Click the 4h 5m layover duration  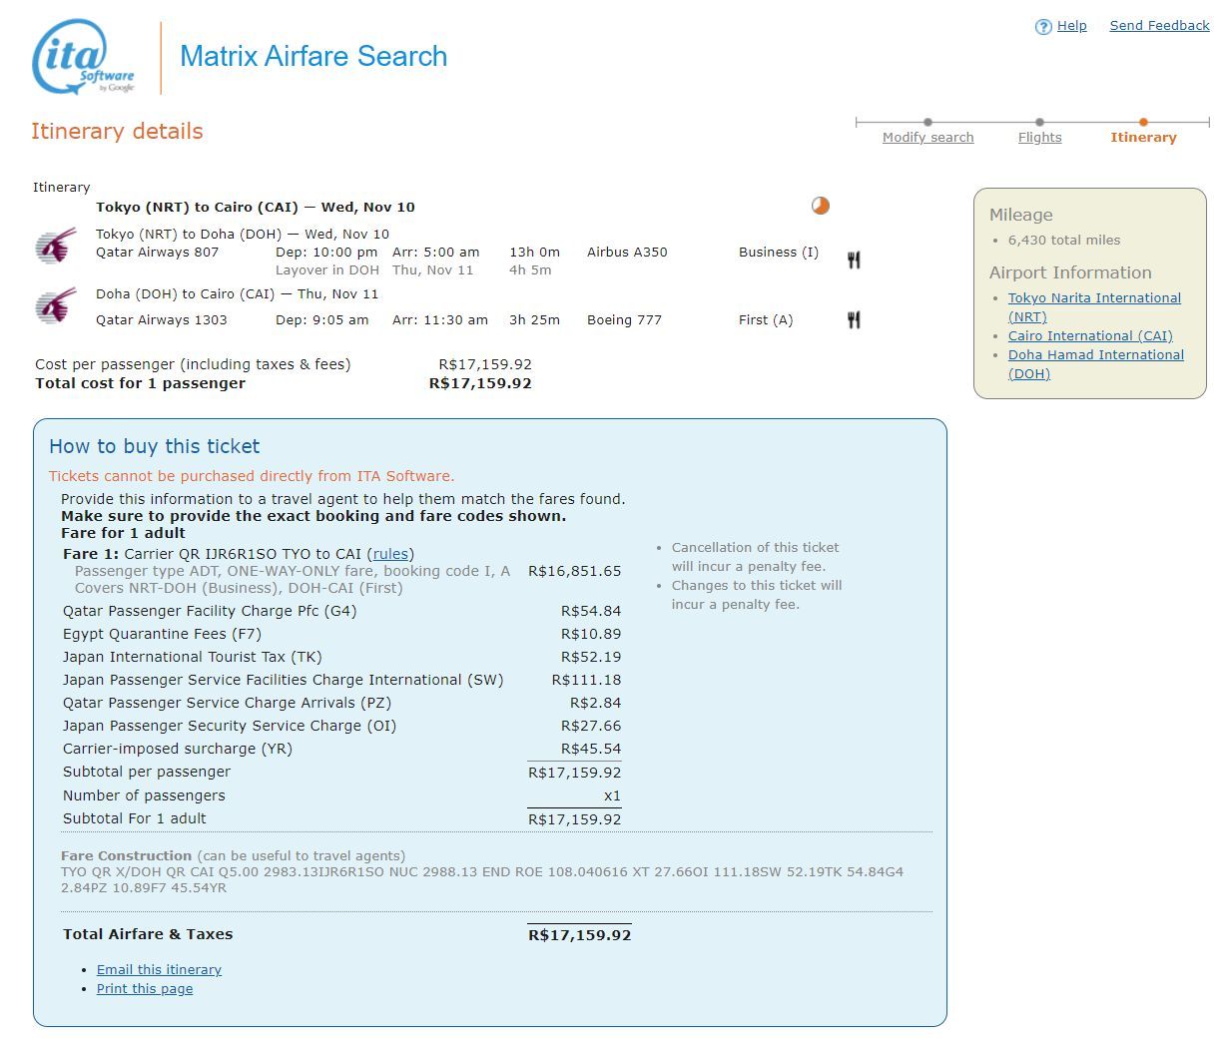(530, 270)
